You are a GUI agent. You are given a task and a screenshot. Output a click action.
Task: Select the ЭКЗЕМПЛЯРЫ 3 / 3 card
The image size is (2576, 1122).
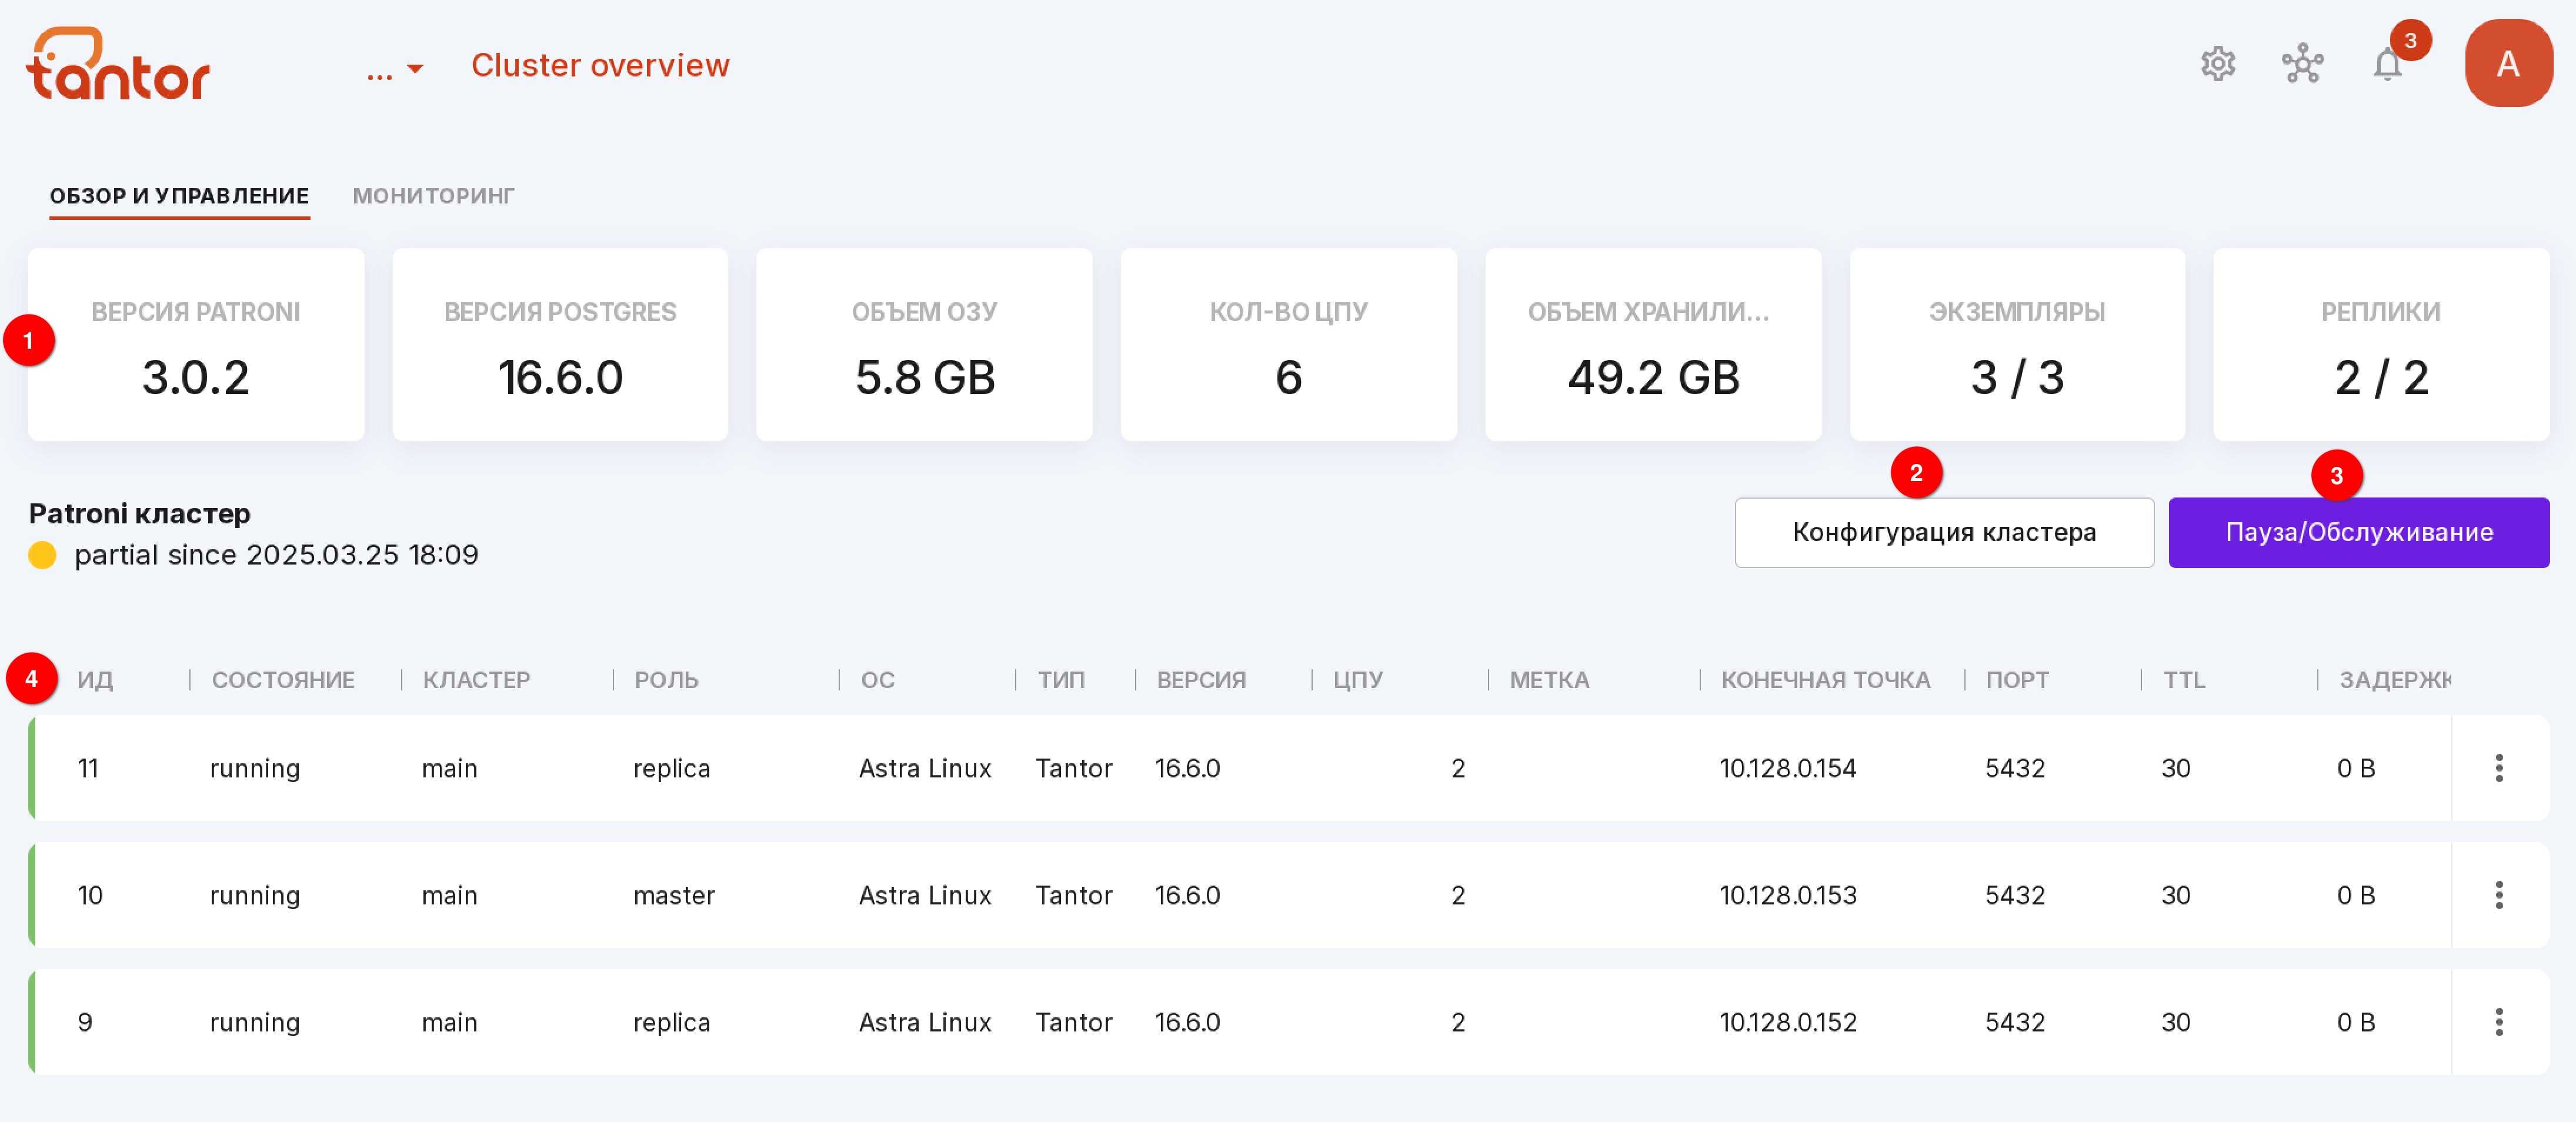[x=2017, y=345]
